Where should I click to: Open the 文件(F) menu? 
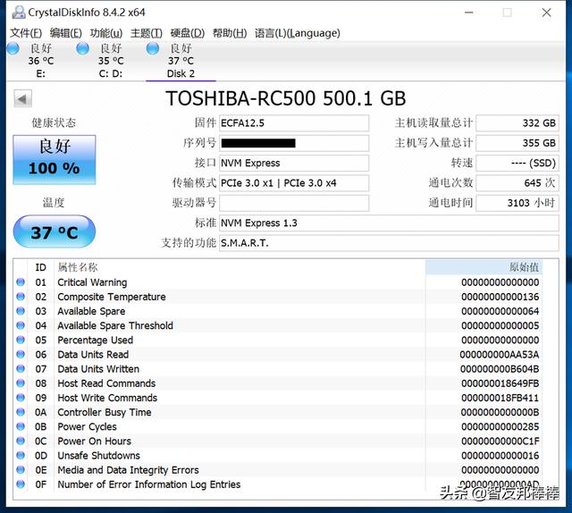click(x=26, y=33)
